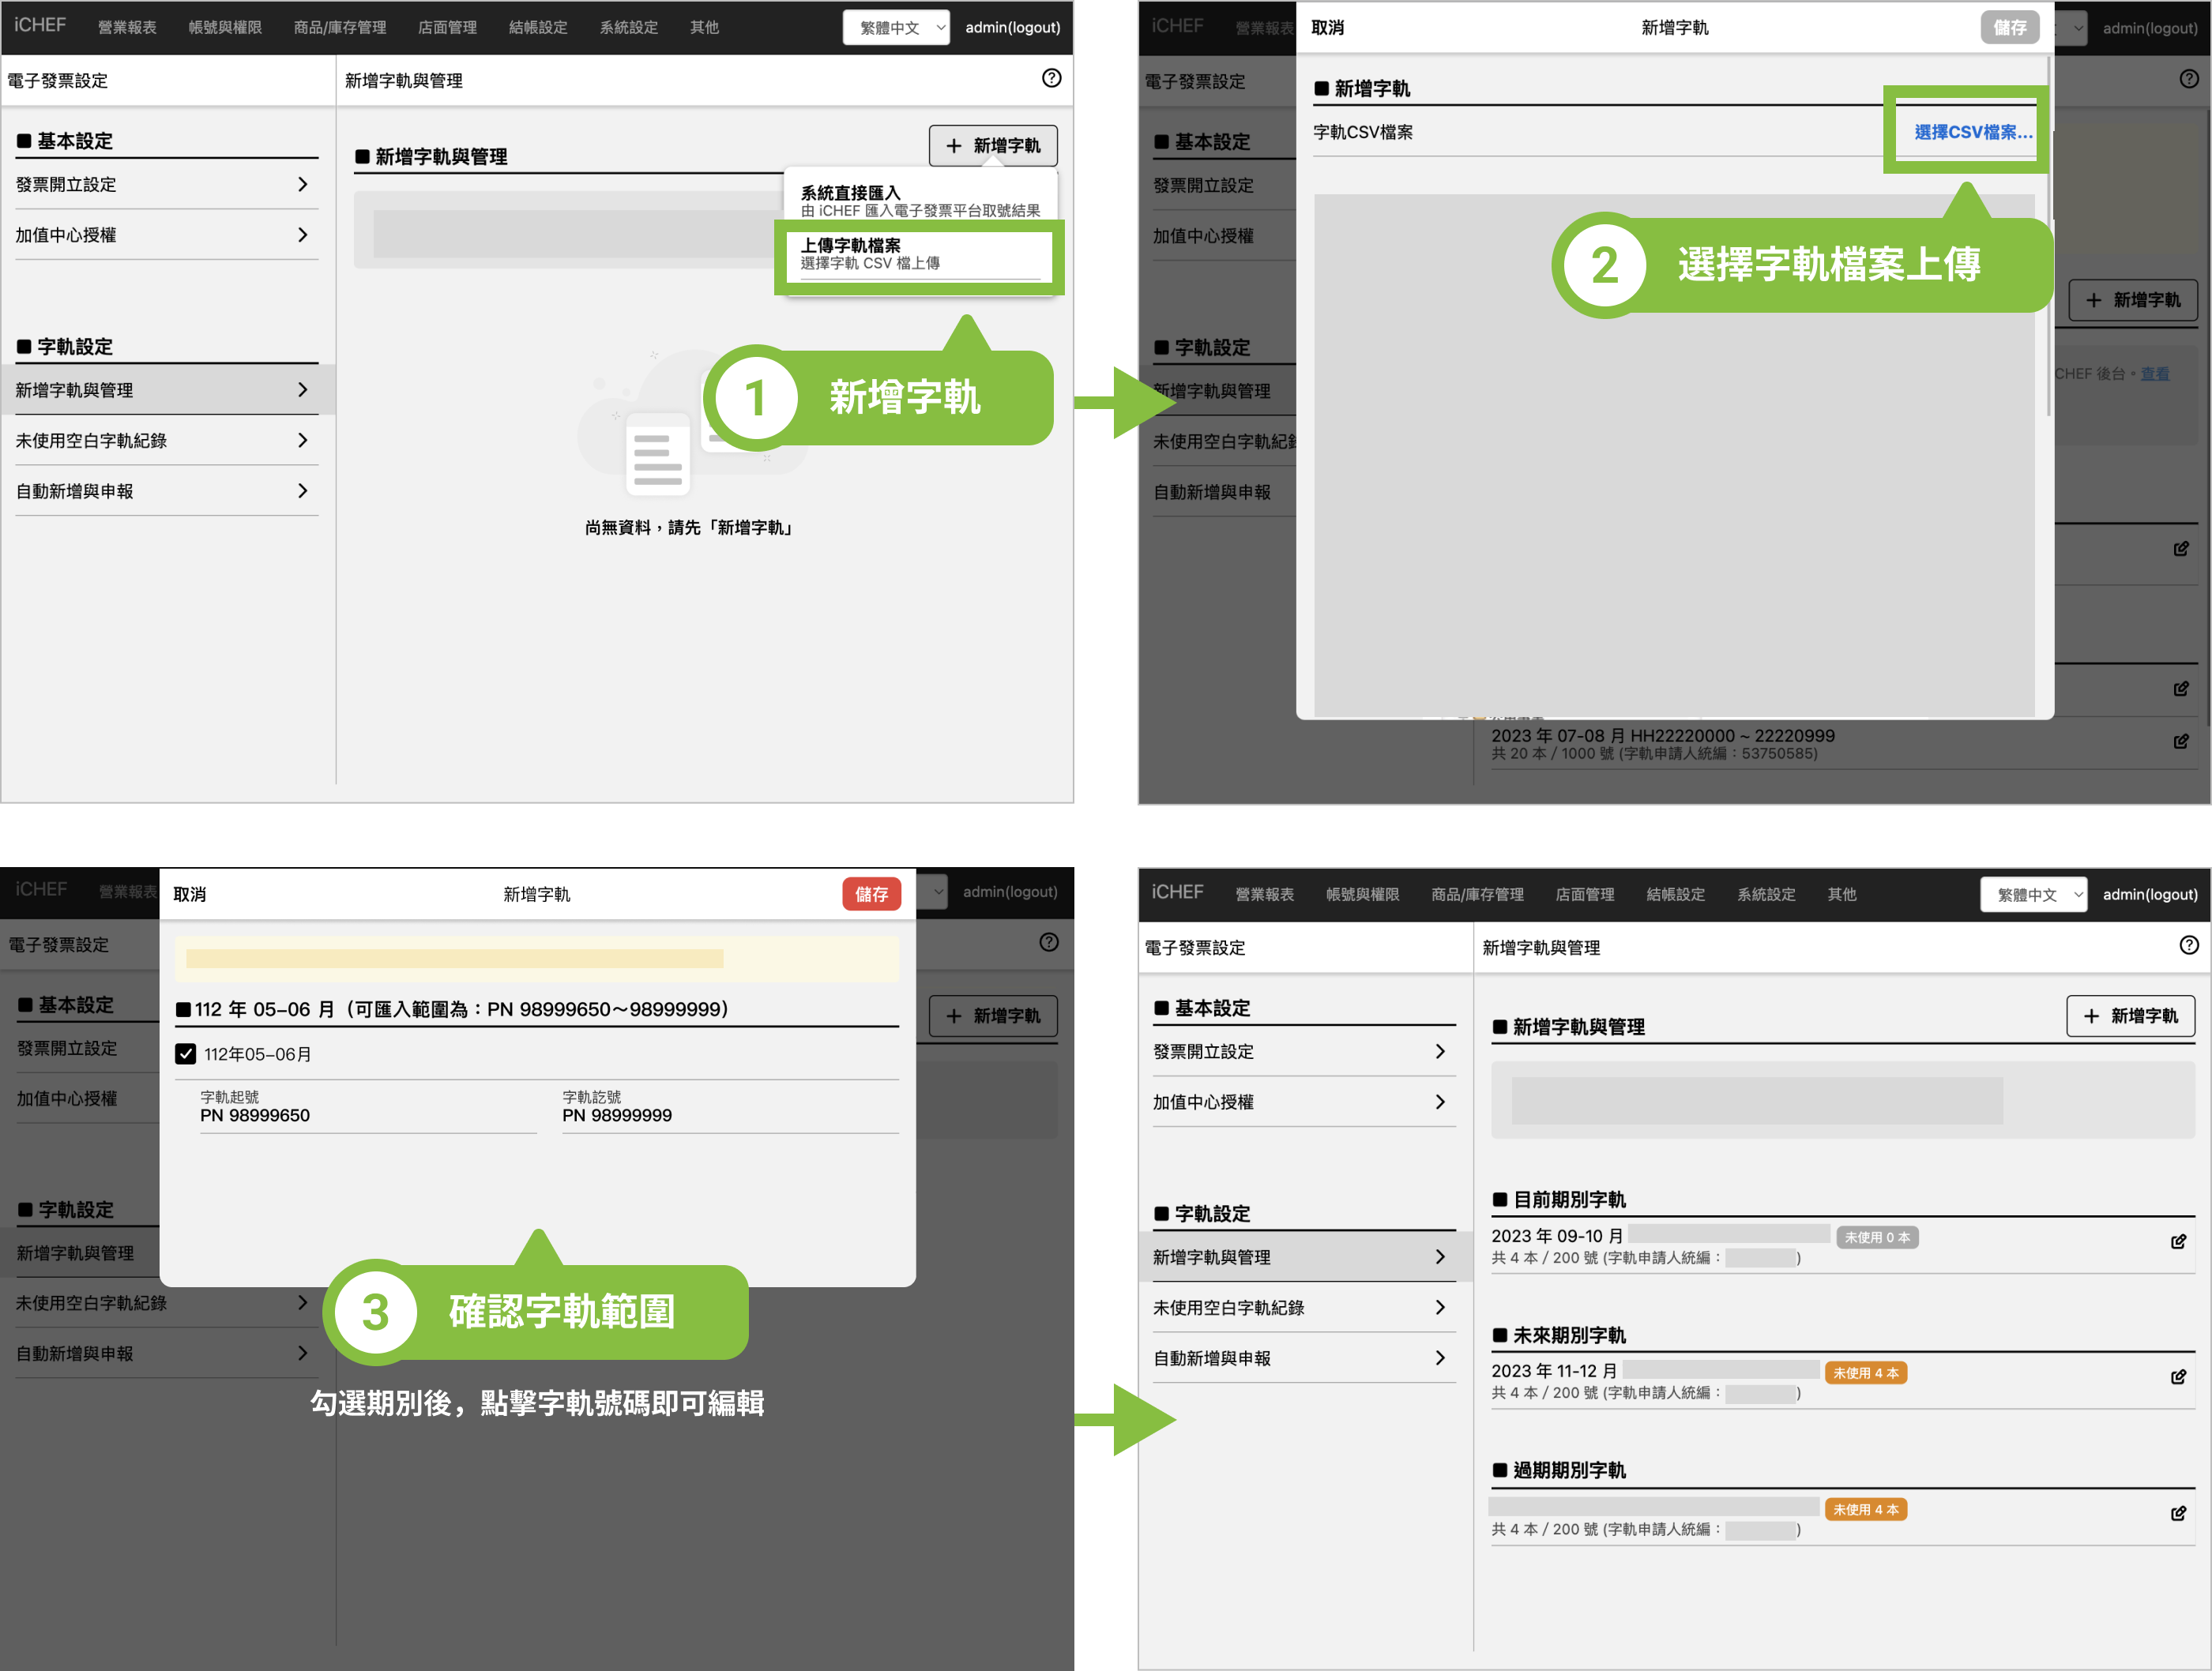Expand 發票開立設定 chevron in top-left sidebar
The image size is (2212, 1671).
(x=302, y=185)
